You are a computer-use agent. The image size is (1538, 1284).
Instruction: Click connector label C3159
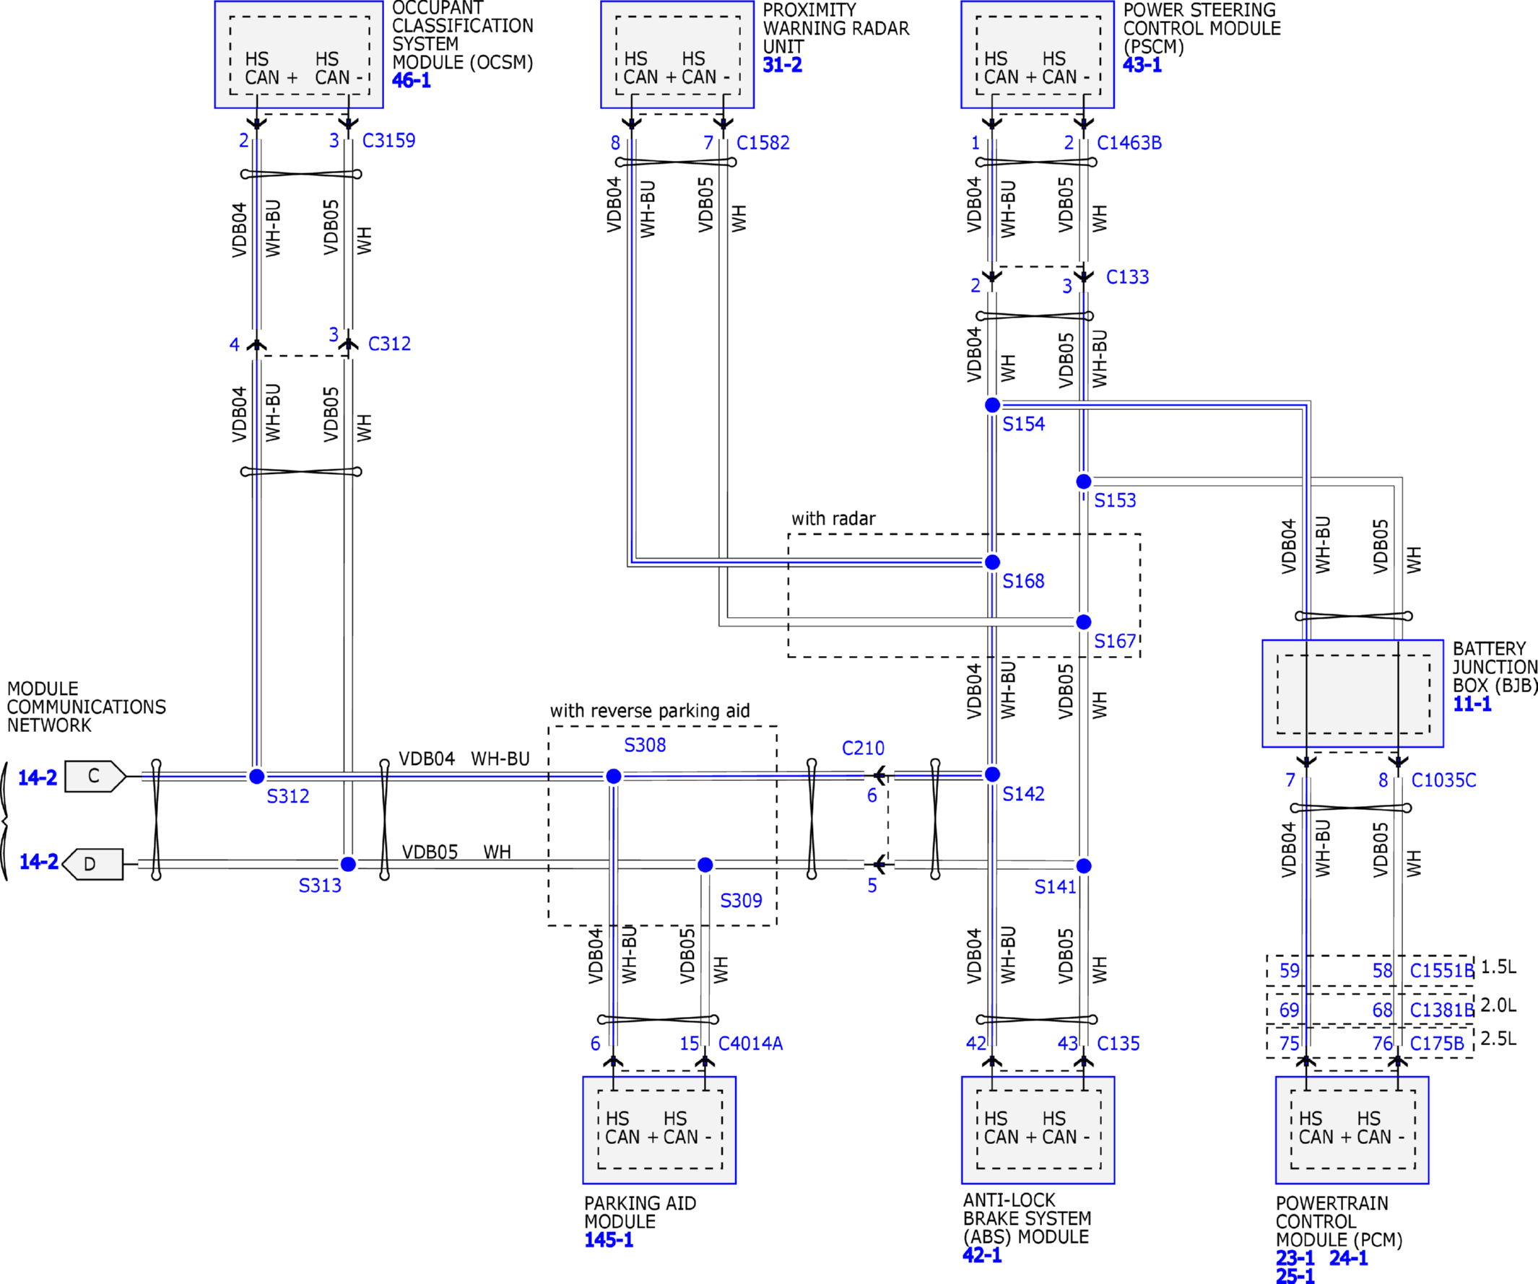pyautogui.click(x=388, y=141)
